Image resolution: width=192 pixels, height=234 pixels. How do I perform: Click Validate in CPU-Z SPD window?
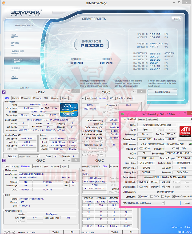115,232
